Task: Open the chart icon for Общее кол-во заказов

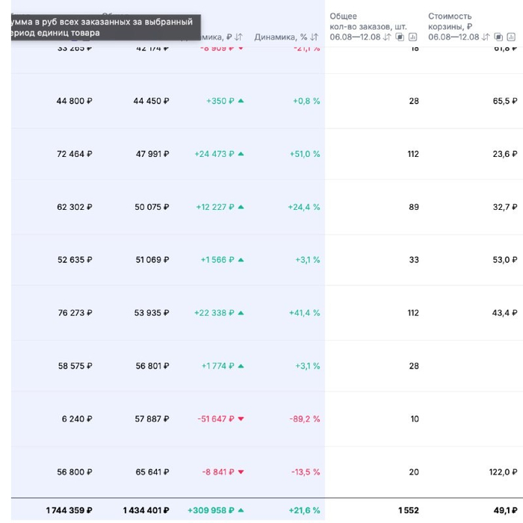Action: [x=412, y=37]
